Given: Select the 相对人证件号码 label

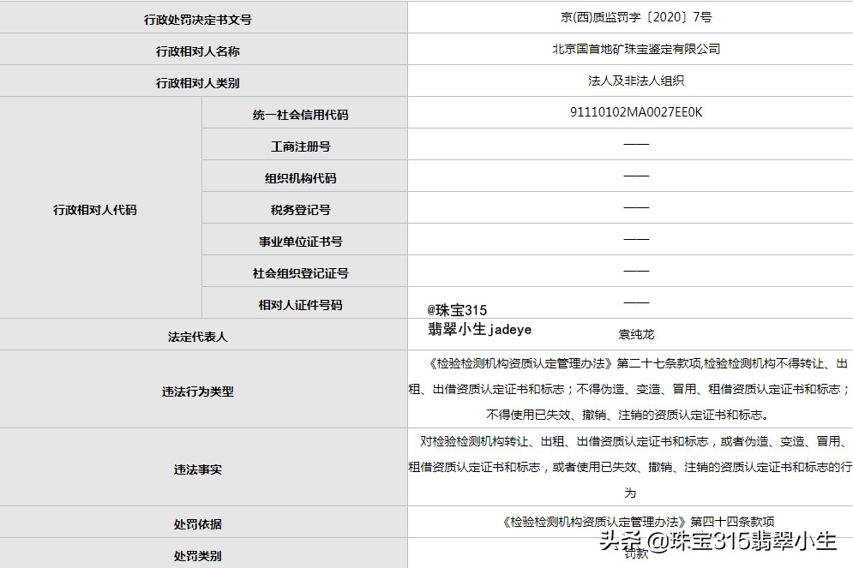Looking at the screenshot, I should 304,303.
